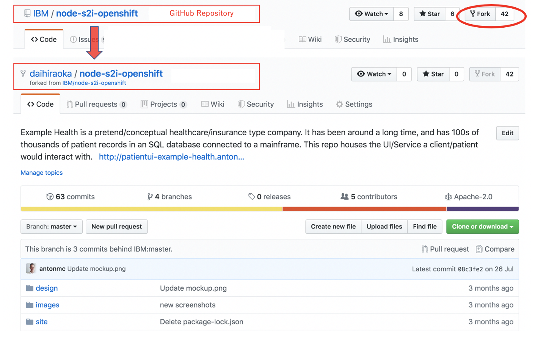Open repository Settings tab
This screenshot has width=546, height=338.
click(x=354, y=104)
